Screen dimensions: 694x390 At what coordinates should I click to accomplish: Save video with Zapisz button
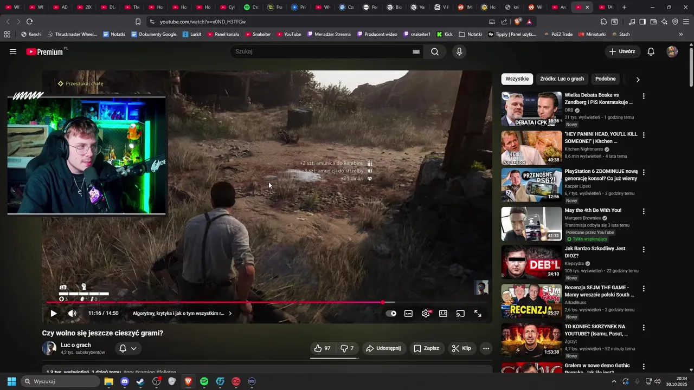point(427,348)
